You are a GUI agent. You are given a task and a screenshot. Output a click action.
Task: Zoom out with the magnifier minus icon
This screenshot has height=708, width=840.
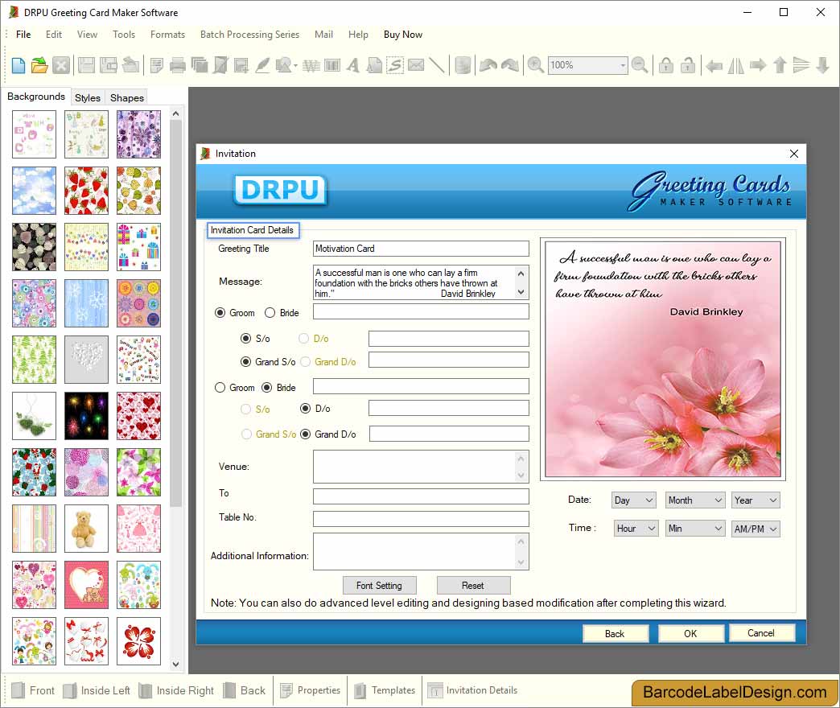tap(640, 65)
